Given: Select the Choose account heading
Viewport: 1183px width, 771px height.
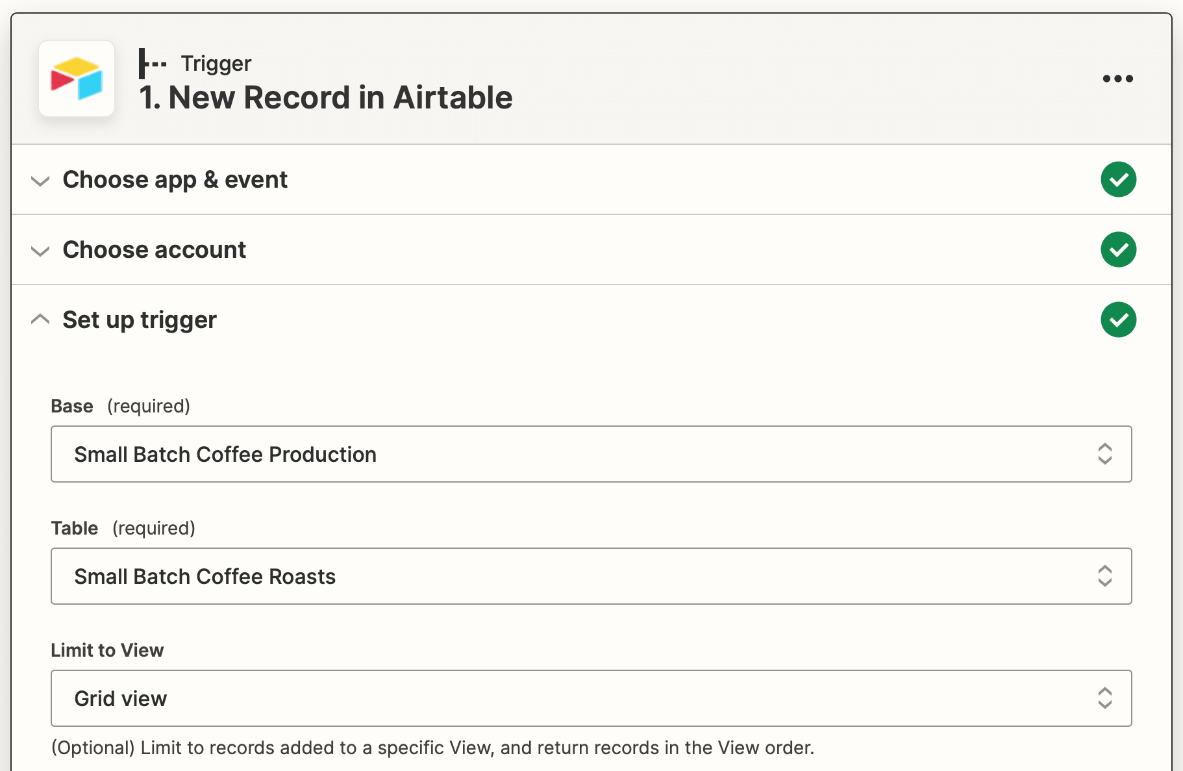Looking at the screenshot, I should (154, 249).
